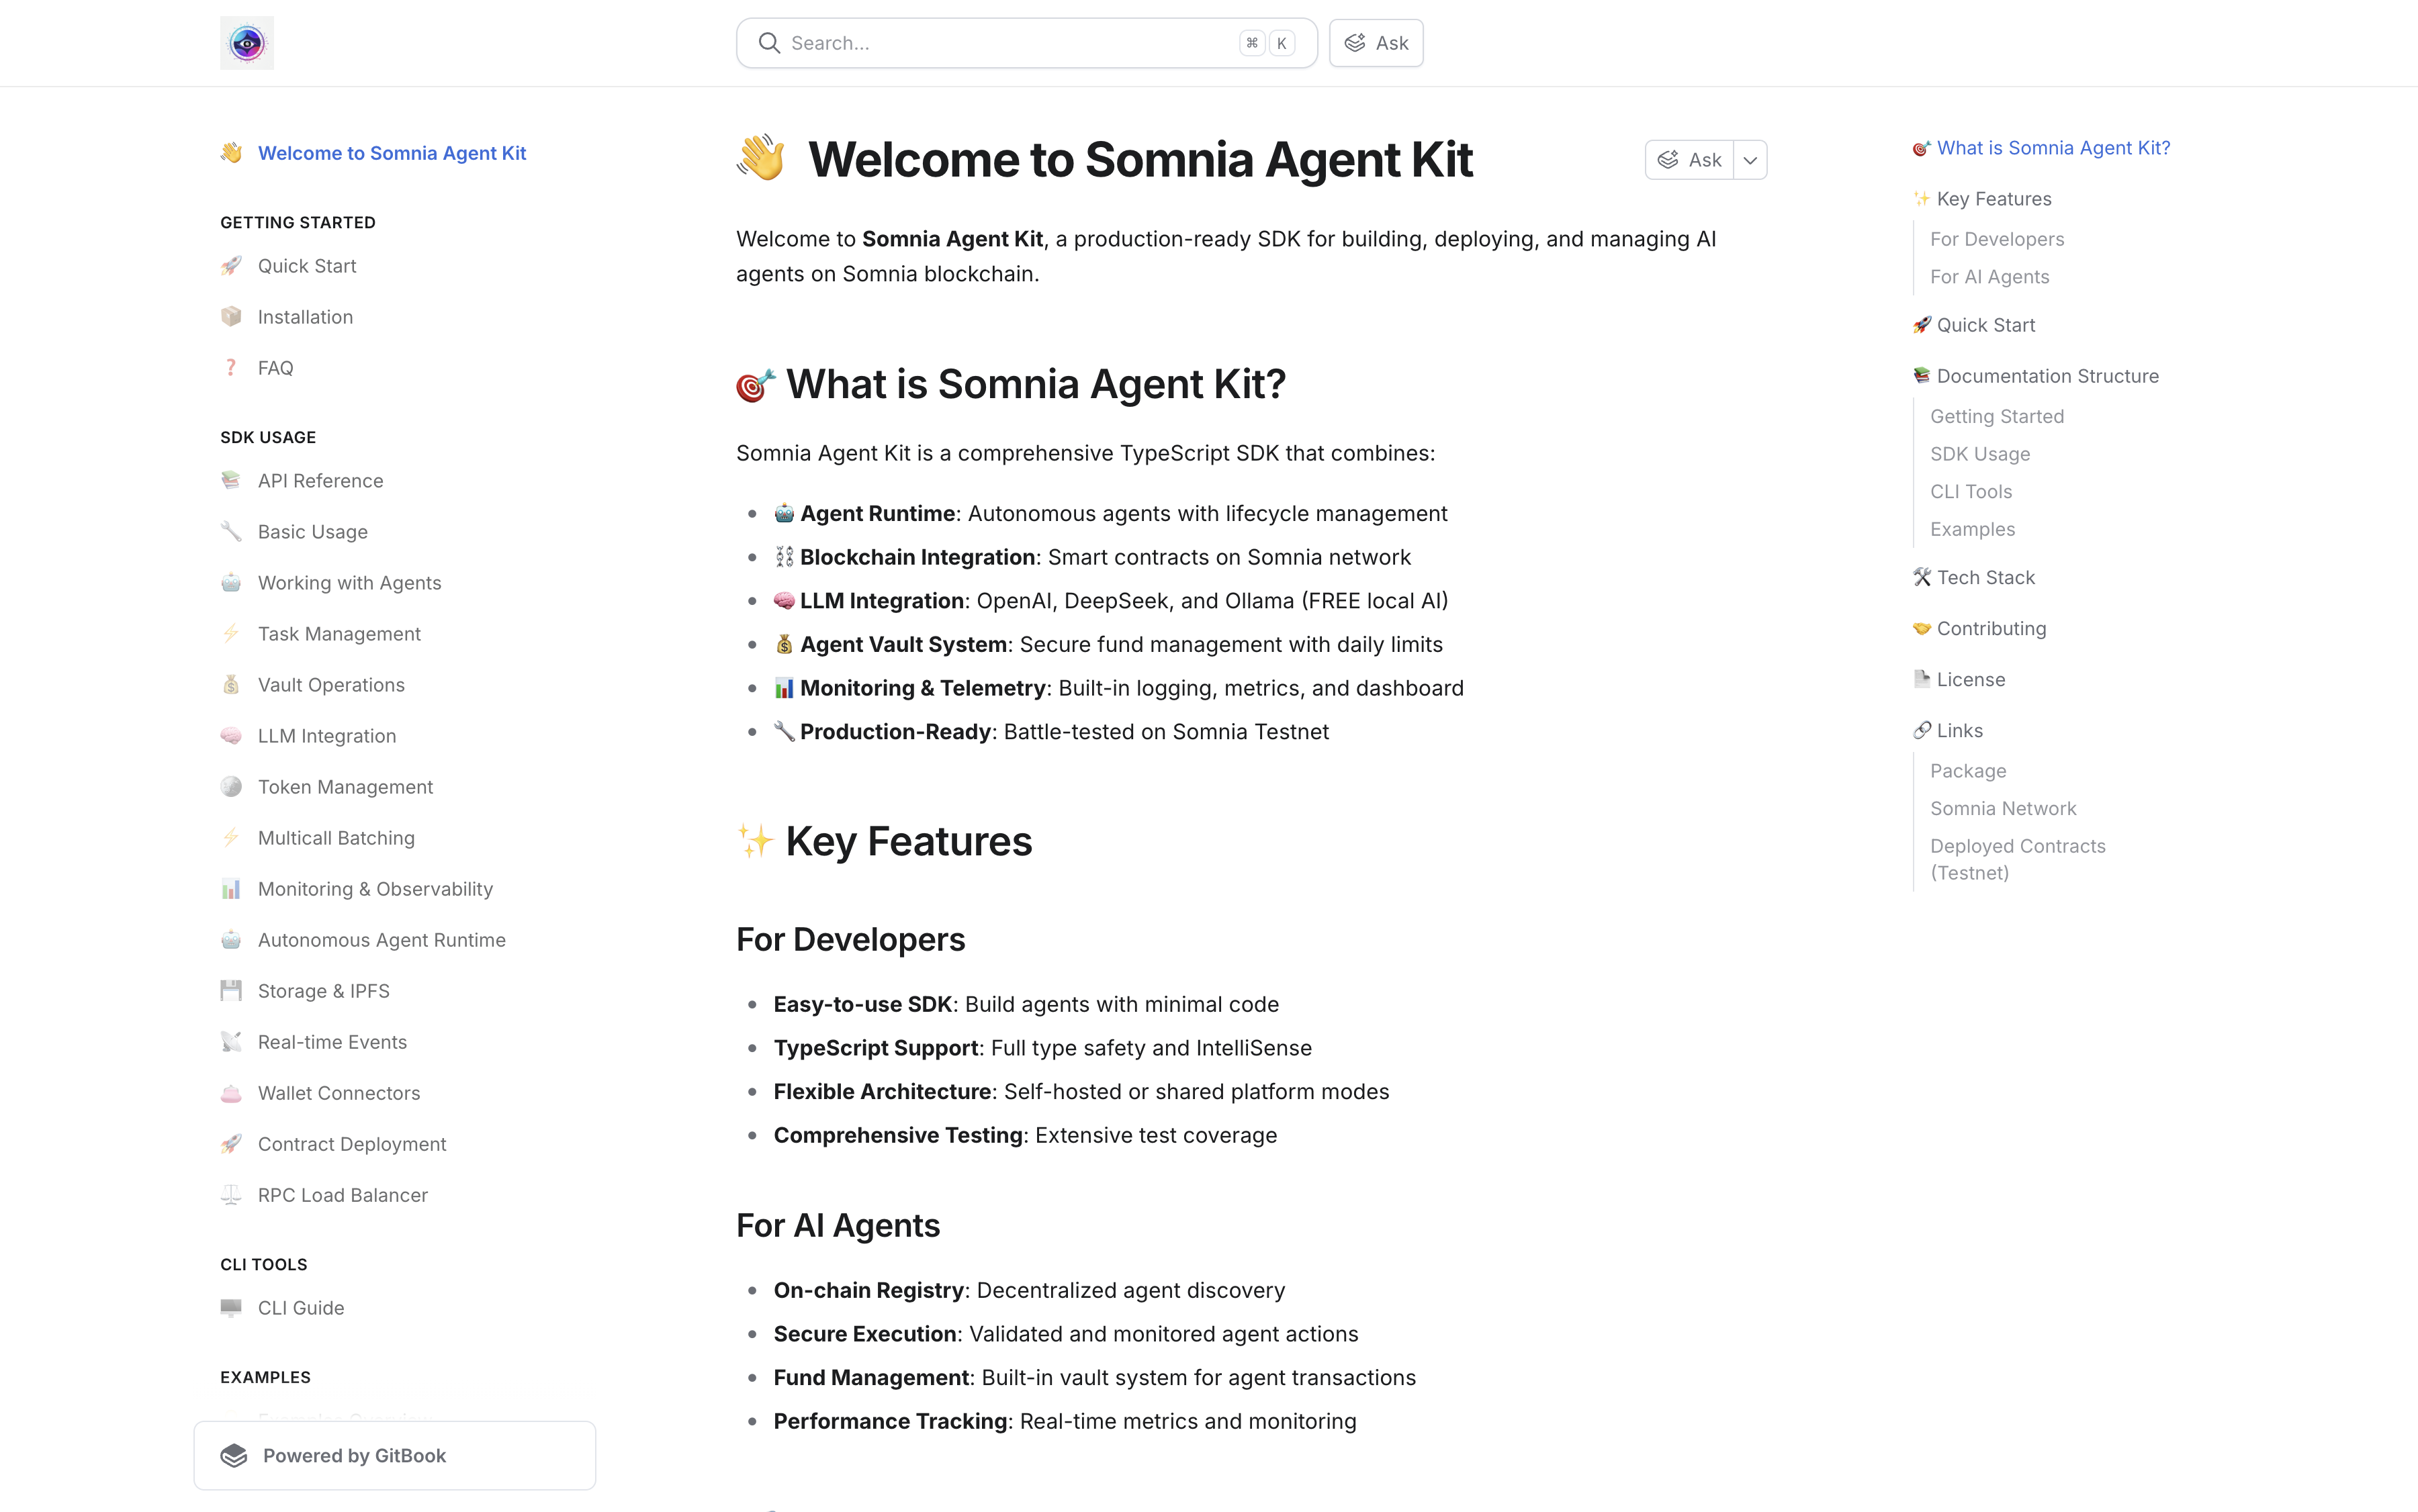The width and height of the screenshot is (2418, 1512).
Task: Click the money bag icon beside Vault Operations
Action: click(x=231, y=684)
